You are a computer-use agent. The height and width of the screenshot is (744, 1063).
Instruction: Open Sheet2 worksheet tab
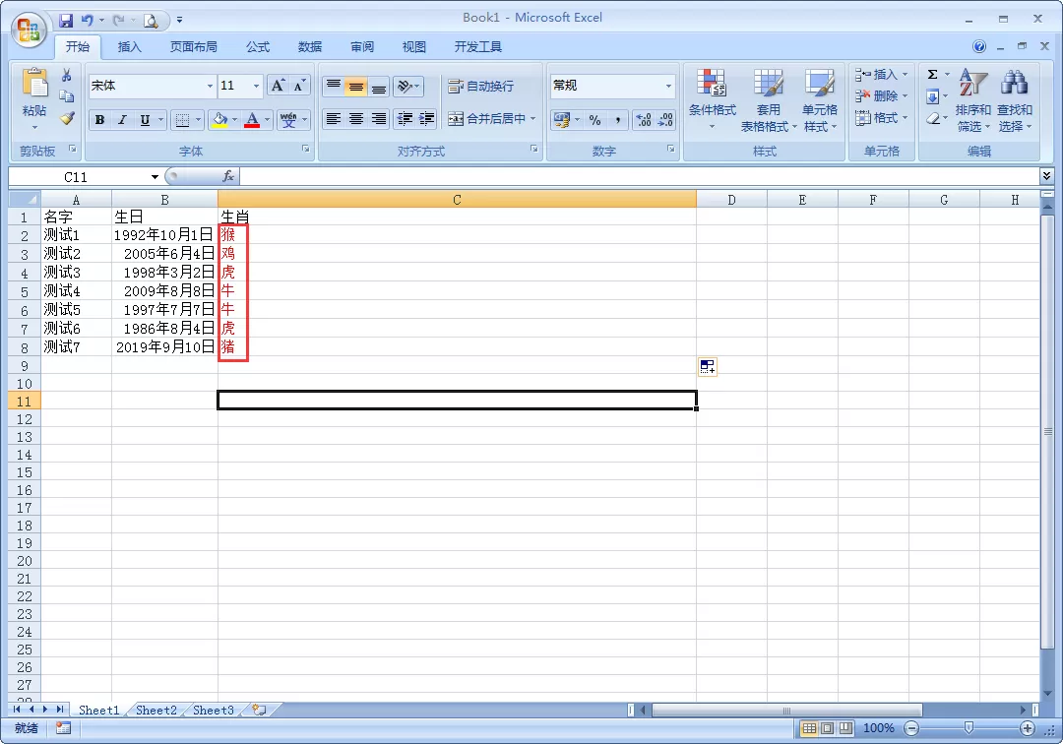[x=156, y=711]
